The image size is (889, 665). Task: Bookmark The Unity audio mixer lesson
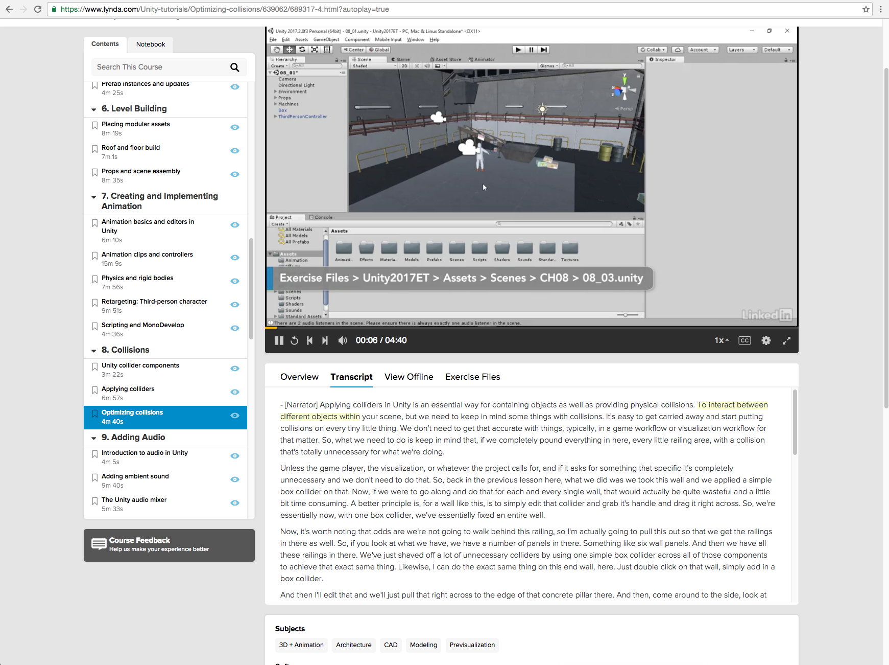pos(94,501)
